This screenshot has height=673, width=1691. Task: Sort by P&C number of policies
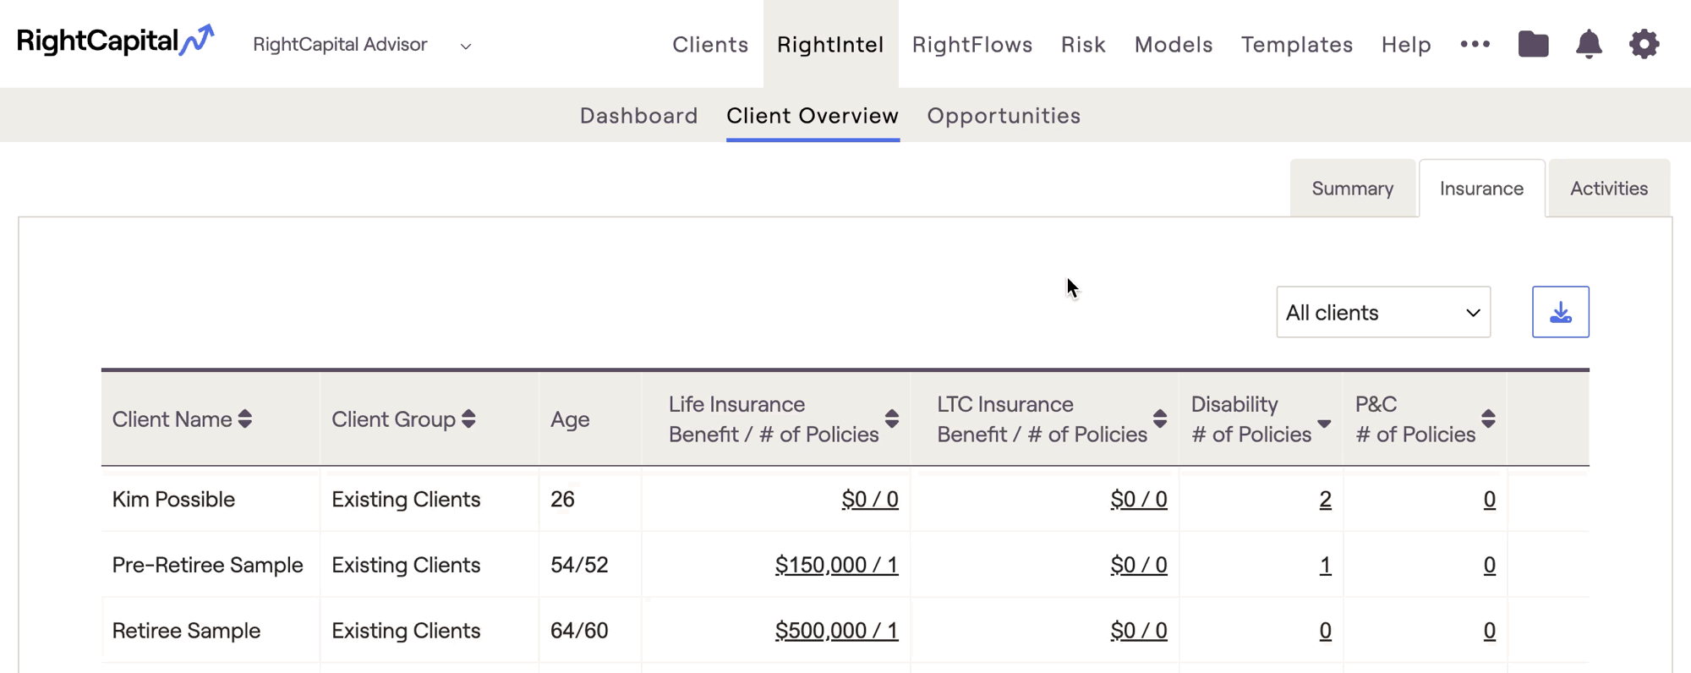coord(1488,419)
